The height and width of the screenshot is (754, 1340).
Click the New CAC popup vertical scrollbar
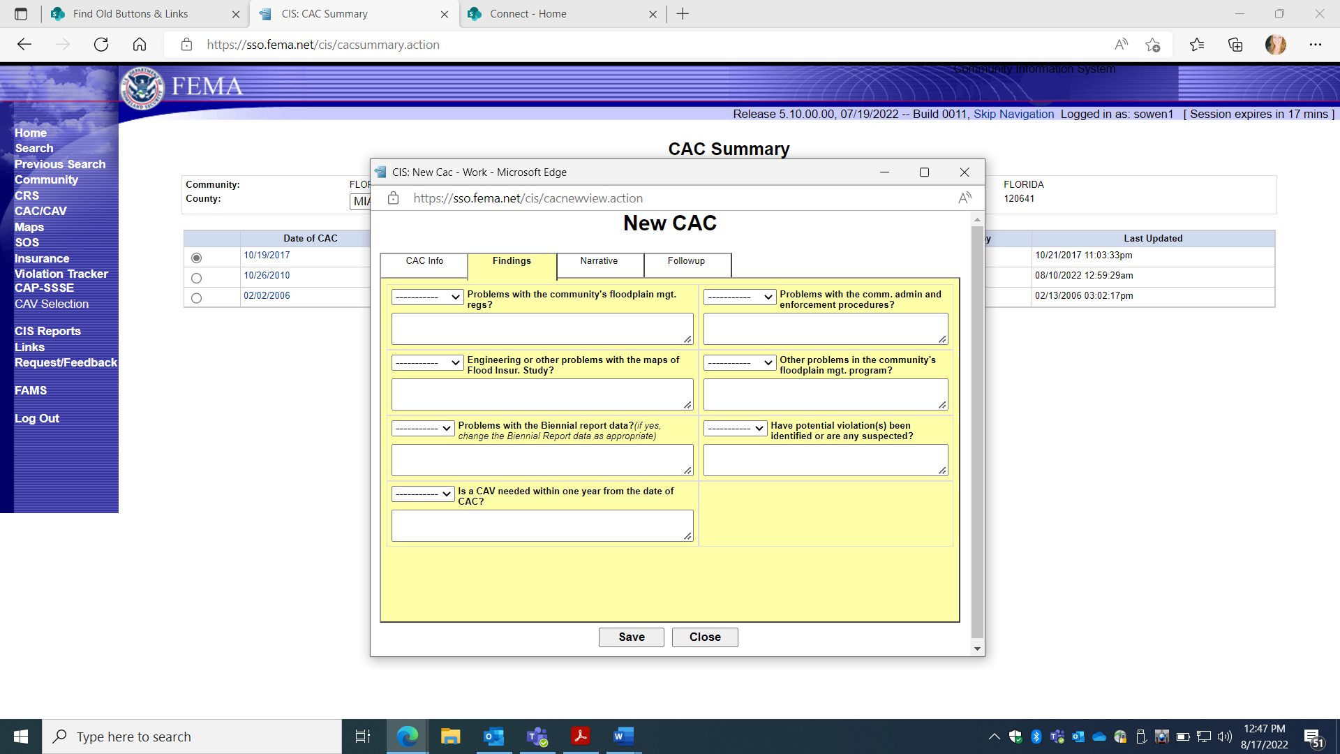pos(977,433)
